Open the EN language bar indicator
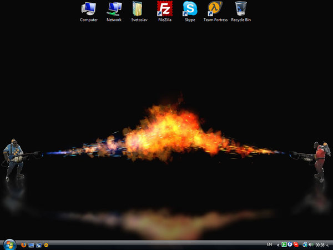The width and height of the screenshot is (333, 250). tap(270, 244)
